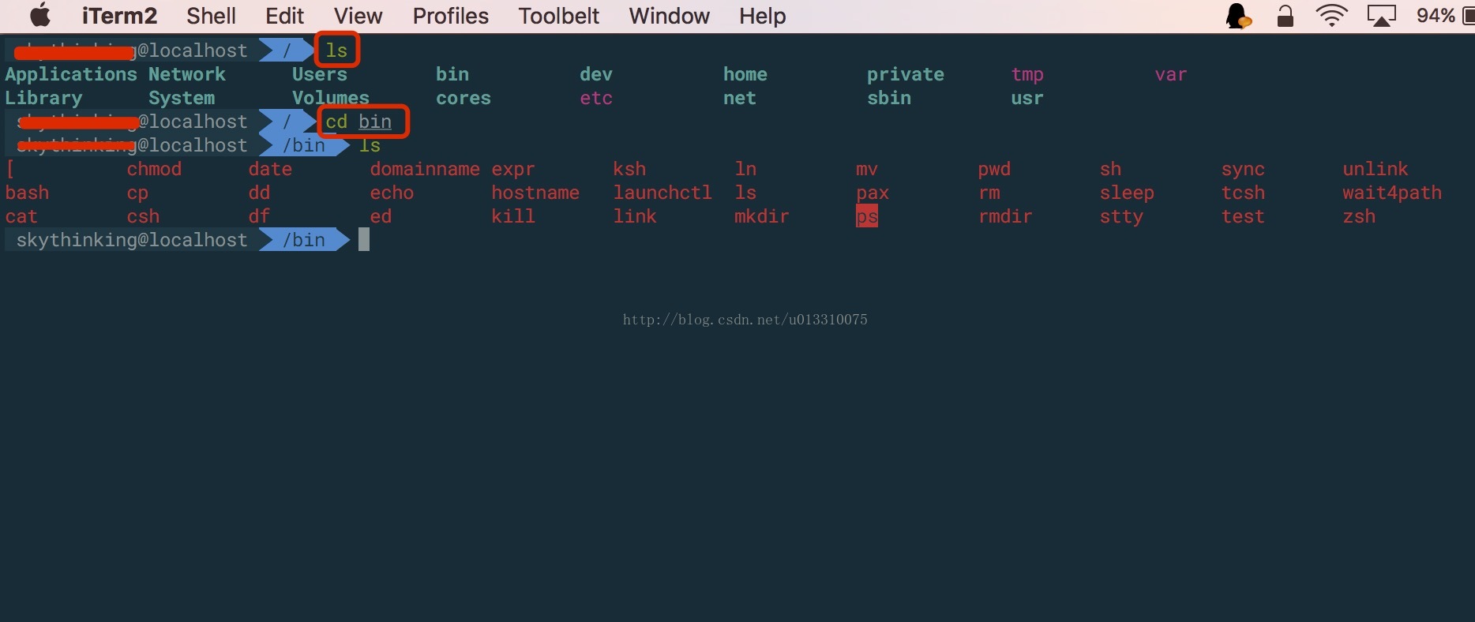Click the rmdir file name
The image size is (1475, 622).
(x=1005, y=216)
